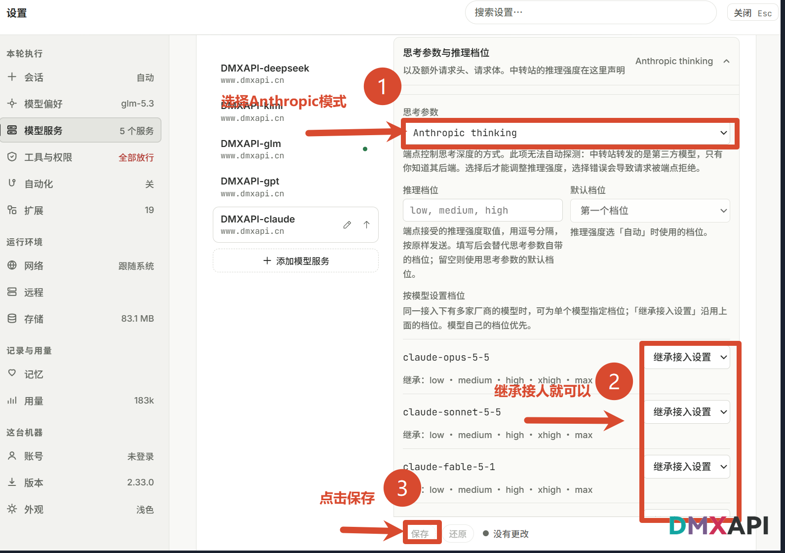Click the 用量 bar chart icon
Screen dimensions: 785x553
[x=12, y=401]
